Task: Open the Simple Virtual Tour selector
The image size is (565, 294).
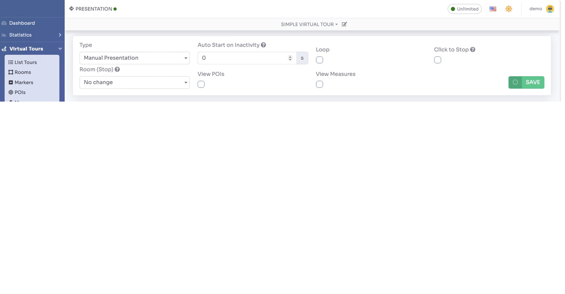Action: coord(309,24)
